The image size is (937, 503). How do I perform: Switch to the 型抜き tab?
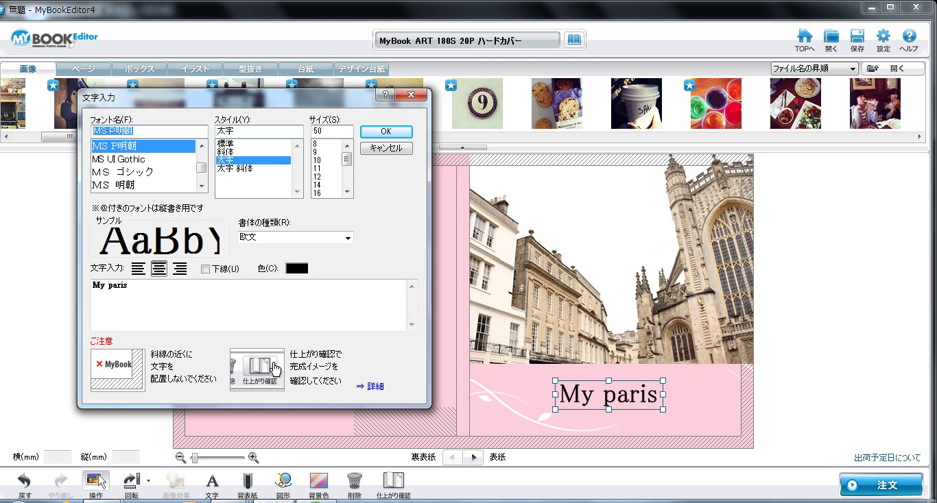[251, 69]
